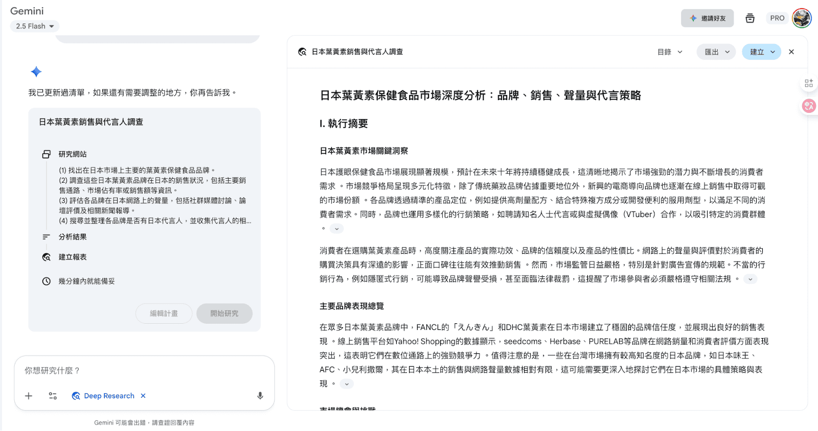This screenshot has height=431, width=818.
Task: Click the 開始研究 button
Action: [224, 314]
